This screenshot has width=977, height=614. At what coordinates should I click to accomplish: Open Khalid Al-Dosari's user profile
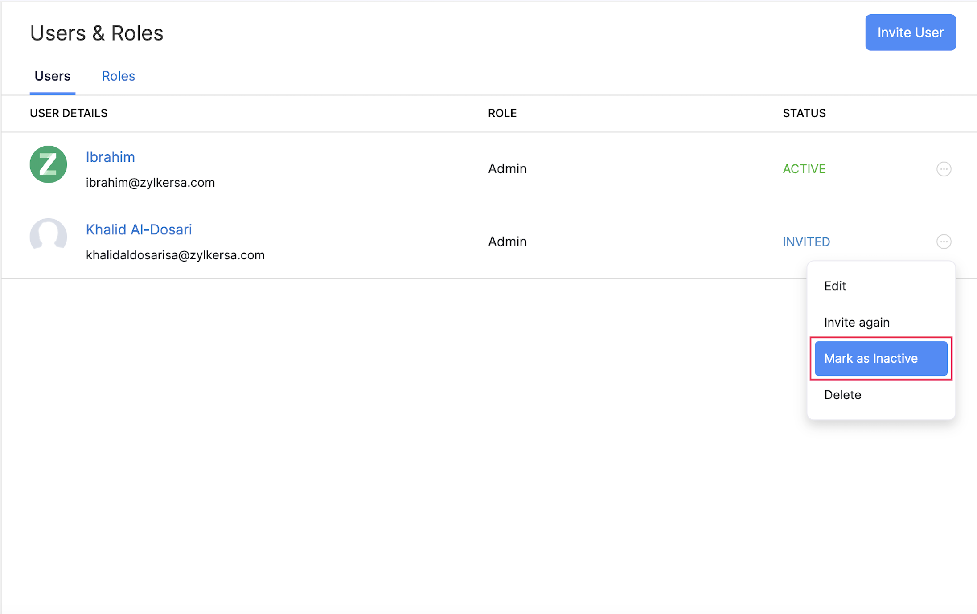(x=139, y=229)
